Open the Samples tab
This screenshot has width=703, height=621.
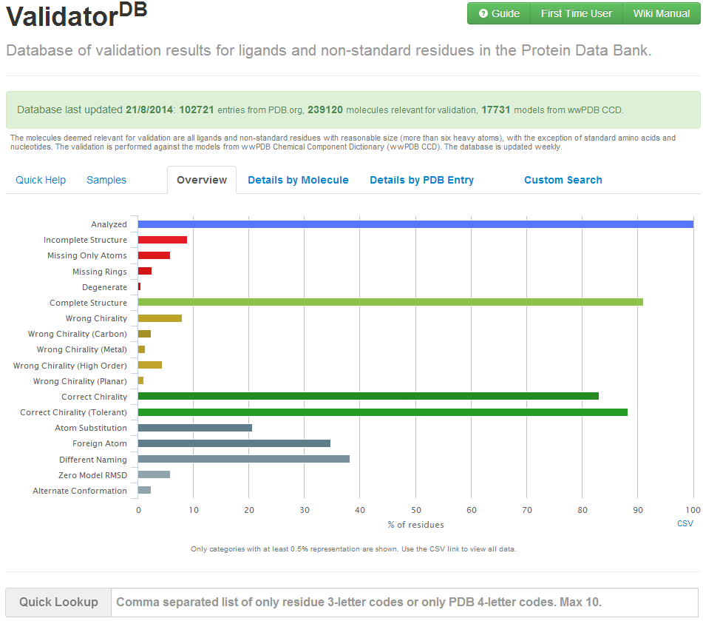click(x=106, y=180)
